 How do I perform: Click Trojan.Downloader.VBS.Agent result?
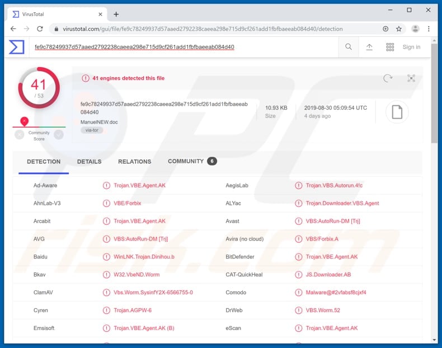342,203
